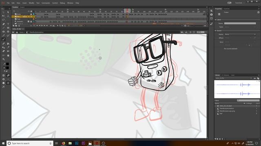261x146 pixels.
Task: Collapse the Label section
Action: 216,20
